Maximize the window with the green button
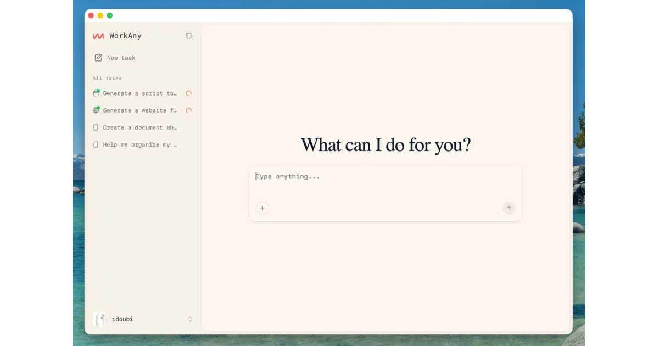The image size is (659, 346). pyautogui.click(x=110, y=15)
